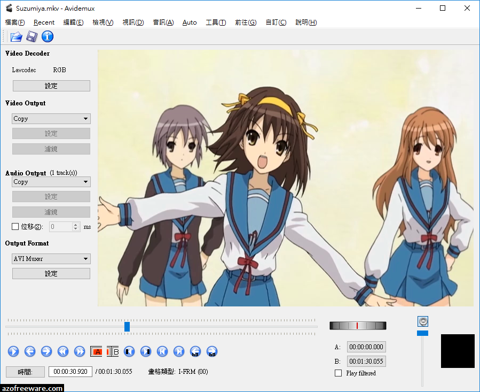Open the Output Format AVI Muxer dropdown

[x=51, y=259]
